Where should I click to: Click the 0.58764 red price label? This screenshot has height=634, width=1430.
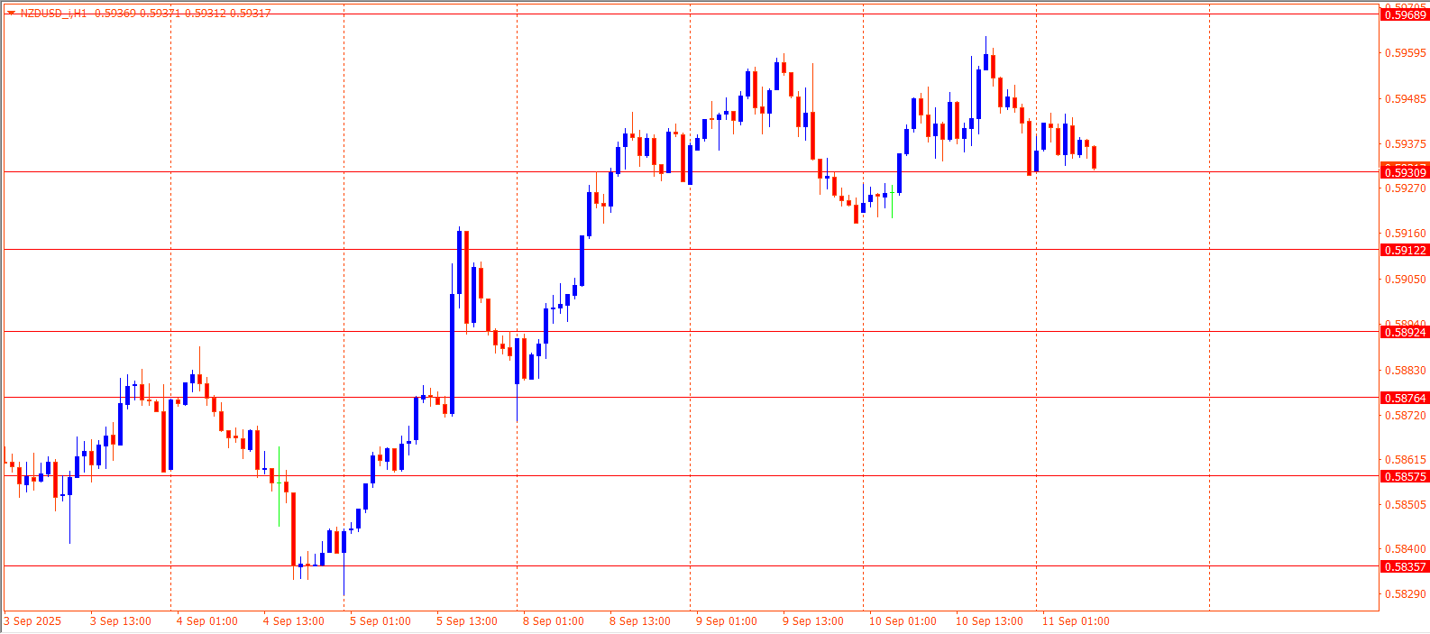(1405, 398)
